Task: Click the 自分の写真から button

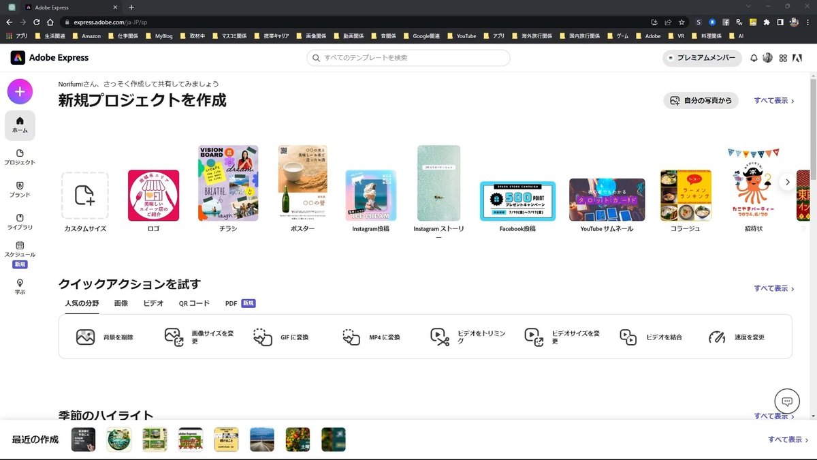Action: pos(701,100)
